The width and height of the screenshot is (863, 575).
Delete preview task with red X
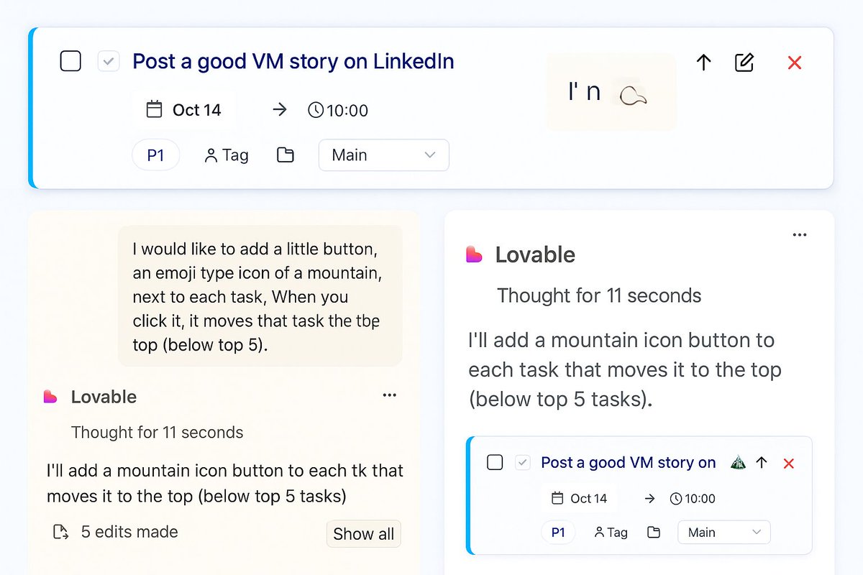788,464
